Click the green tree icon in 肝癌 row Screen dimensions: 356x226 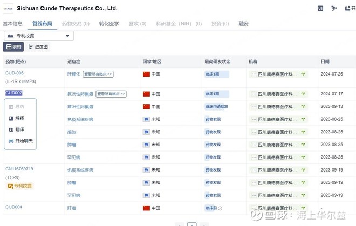tap(303, 208)
